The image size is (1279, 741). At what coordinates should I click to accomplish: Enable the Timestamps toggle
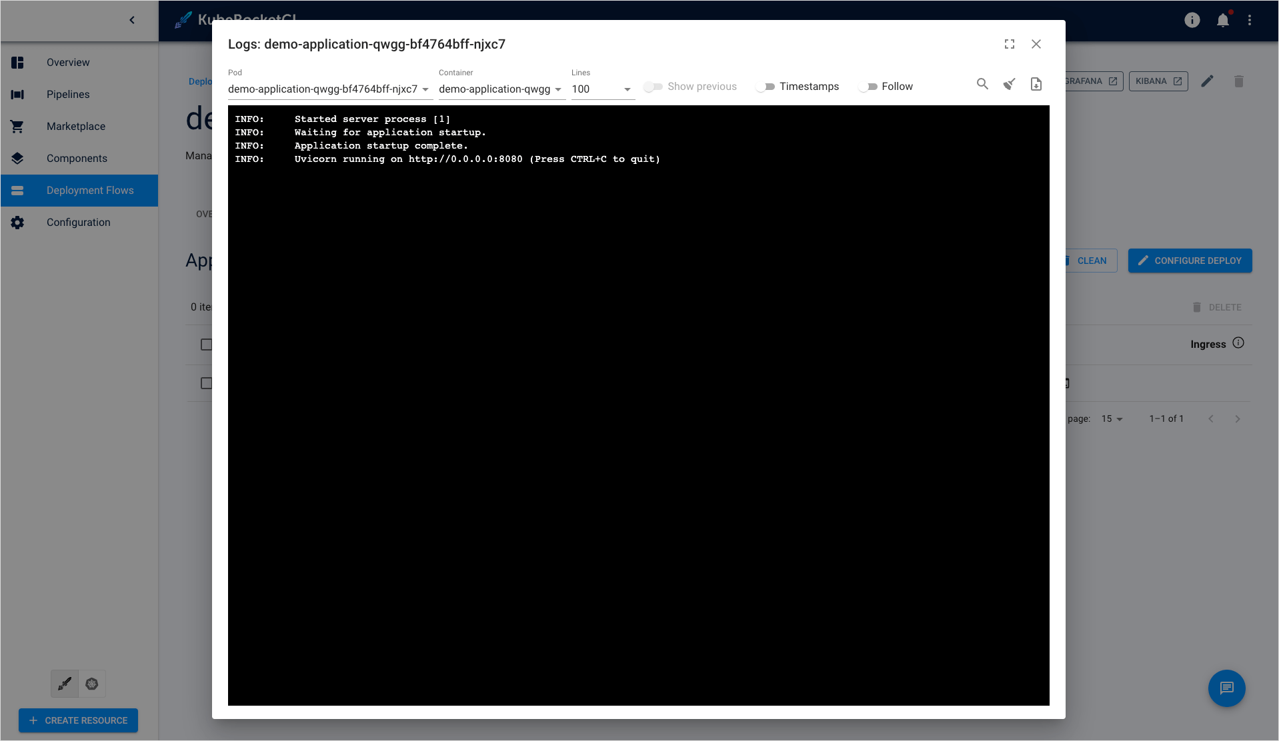[765, 87]
